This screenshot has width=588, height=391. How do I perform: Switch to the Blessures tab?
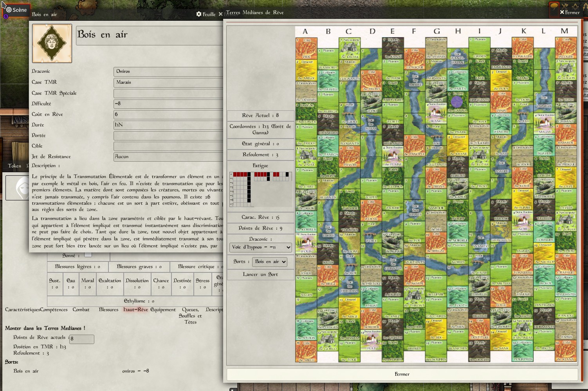click(x=108, y=310)
